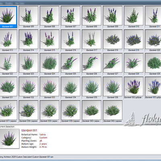
Task: Choose the Шалфей 024 plant thumbnail
Action: [50, 63]
